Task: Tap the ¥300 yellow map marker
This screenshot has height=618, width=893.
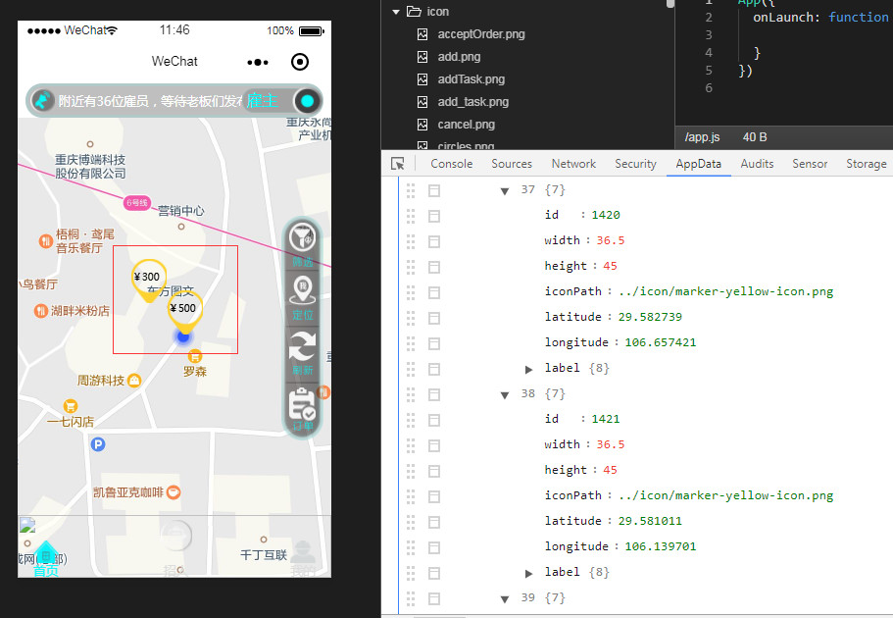Action: [149, 280]
